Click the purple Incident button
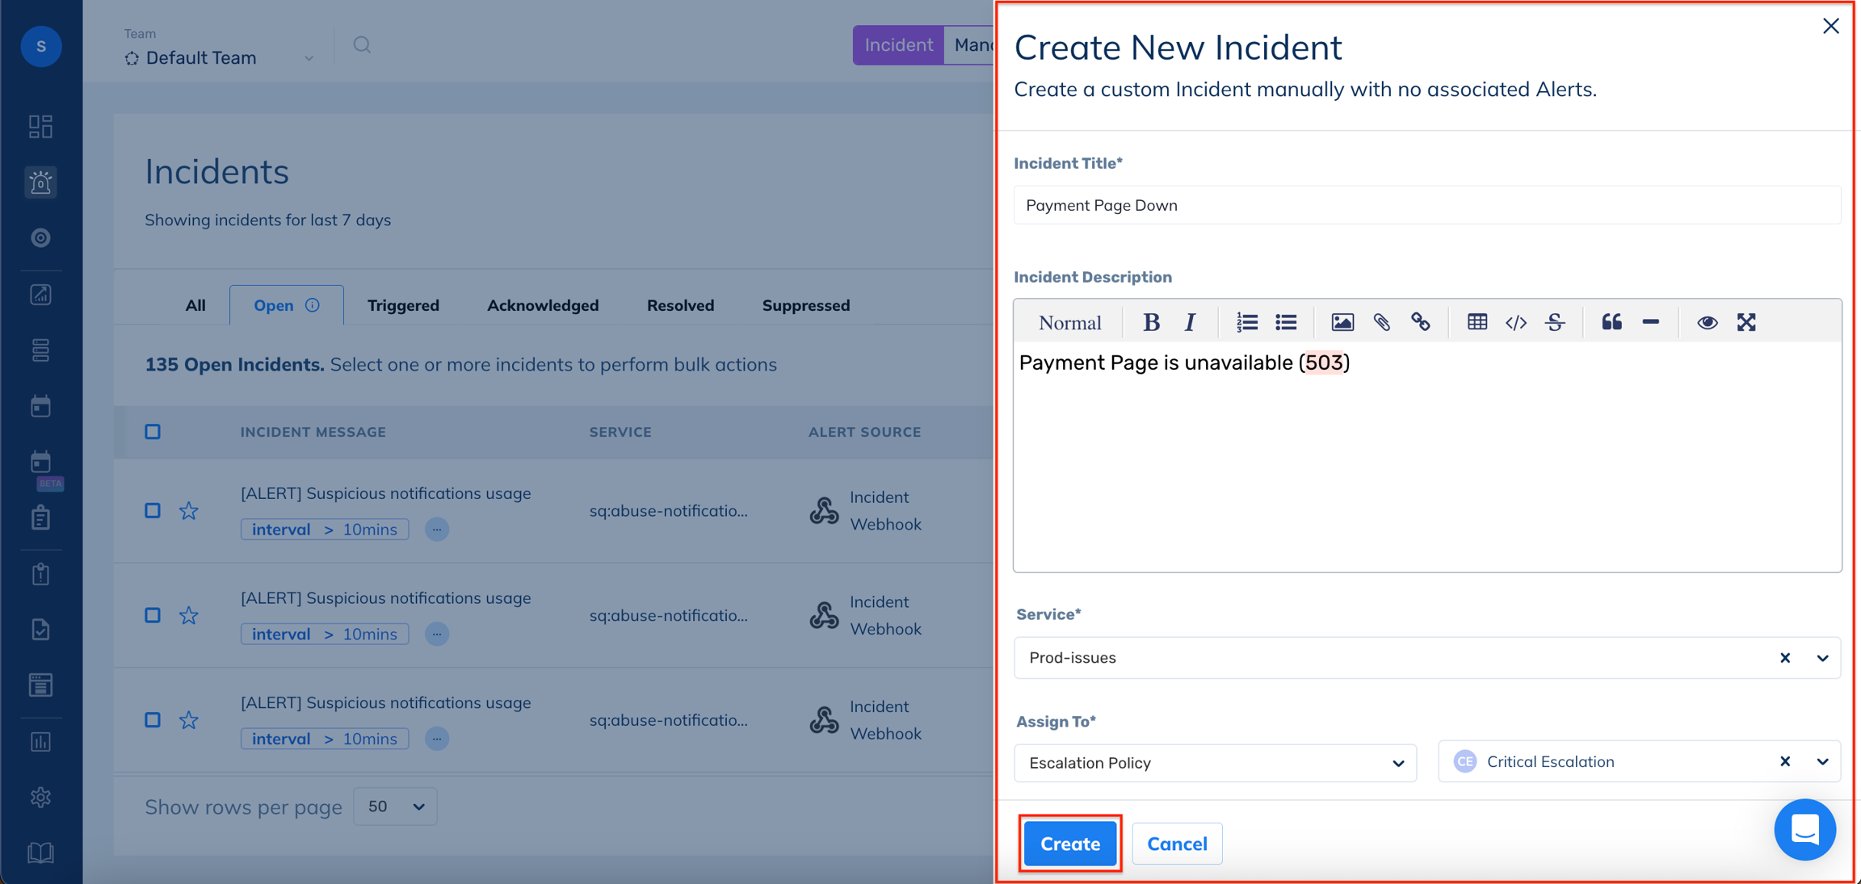This screenshot has height=884, width=1861. pyautogui.click(x=899, y=45)
